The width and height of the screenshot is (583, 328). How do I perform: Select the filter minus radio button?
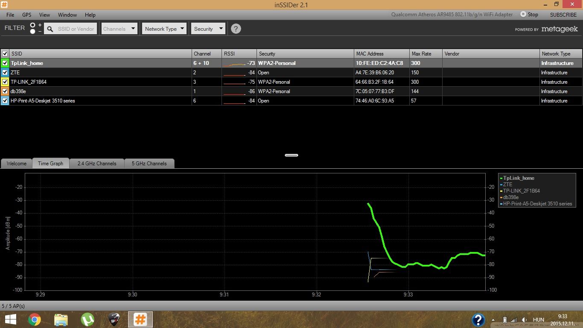(x=33, y=32)
